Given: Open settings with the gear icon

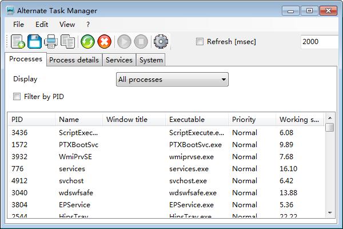Looking at the screenshot, I should point(161,41).
